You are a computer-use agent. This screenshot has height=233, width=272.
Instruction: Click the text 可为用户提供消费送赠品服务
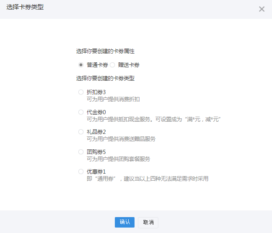click(x=121, y=139)
